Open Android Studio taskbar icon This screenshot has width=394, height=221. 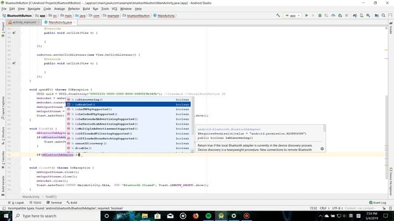coord(221,215)
